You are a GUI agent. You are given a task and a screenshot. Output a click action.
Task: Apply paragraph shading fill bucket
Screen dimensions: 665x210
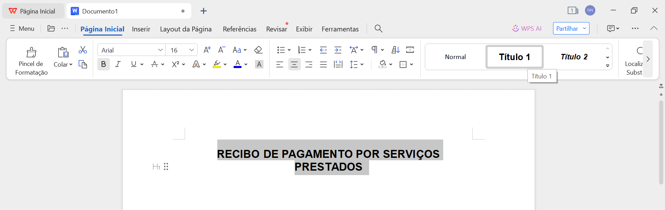click(382, 64)
